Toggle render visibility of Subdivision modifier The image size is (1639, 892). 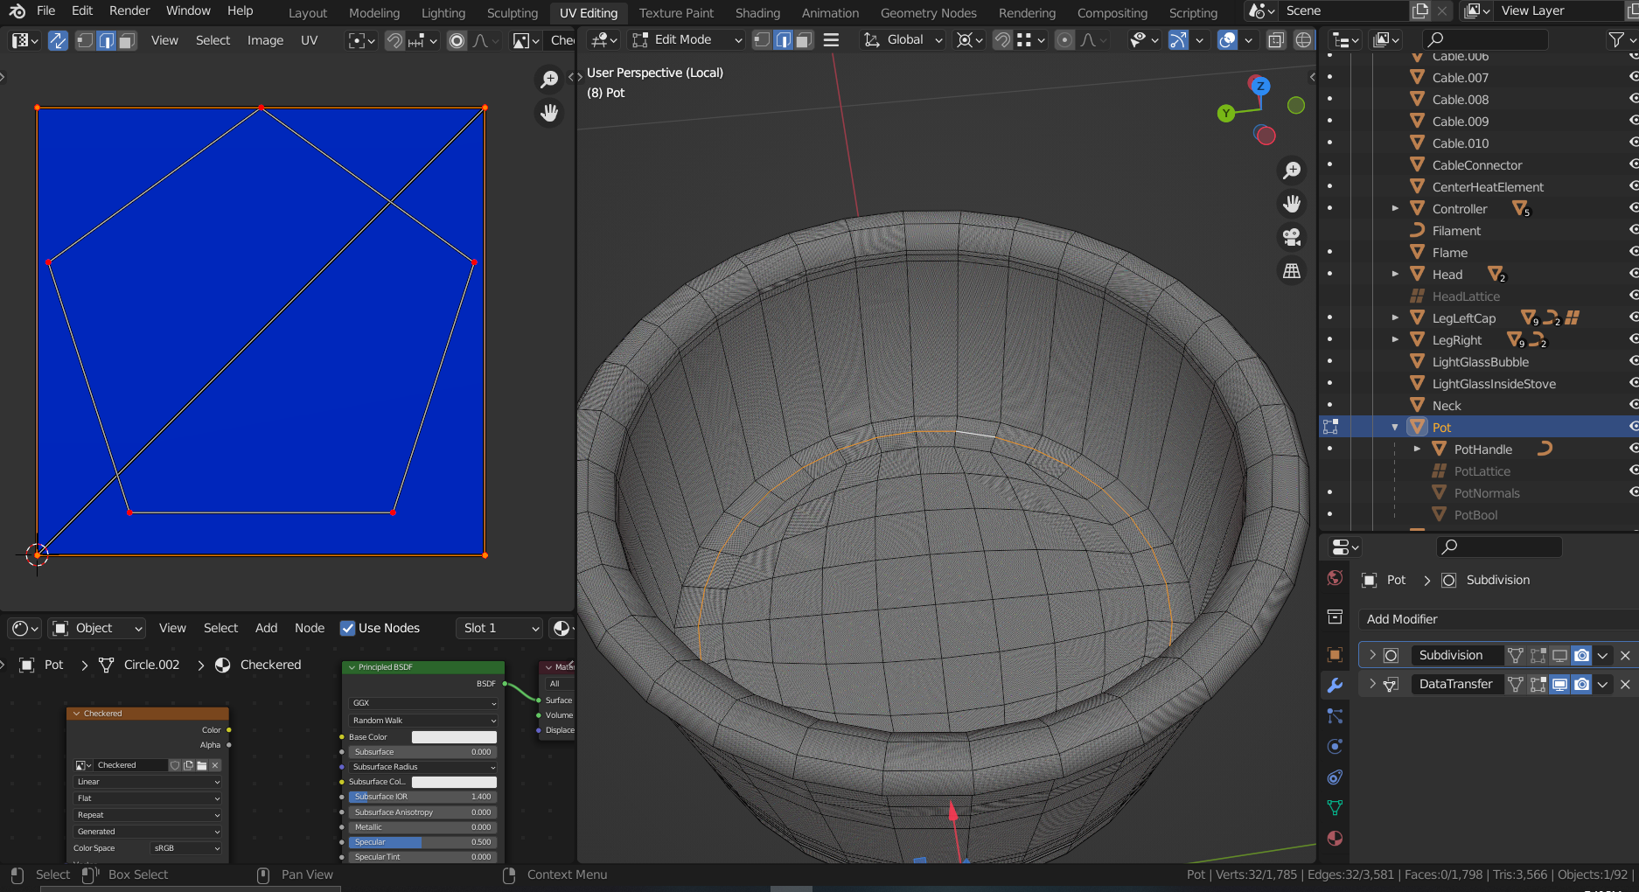(x=1581, y=655)
